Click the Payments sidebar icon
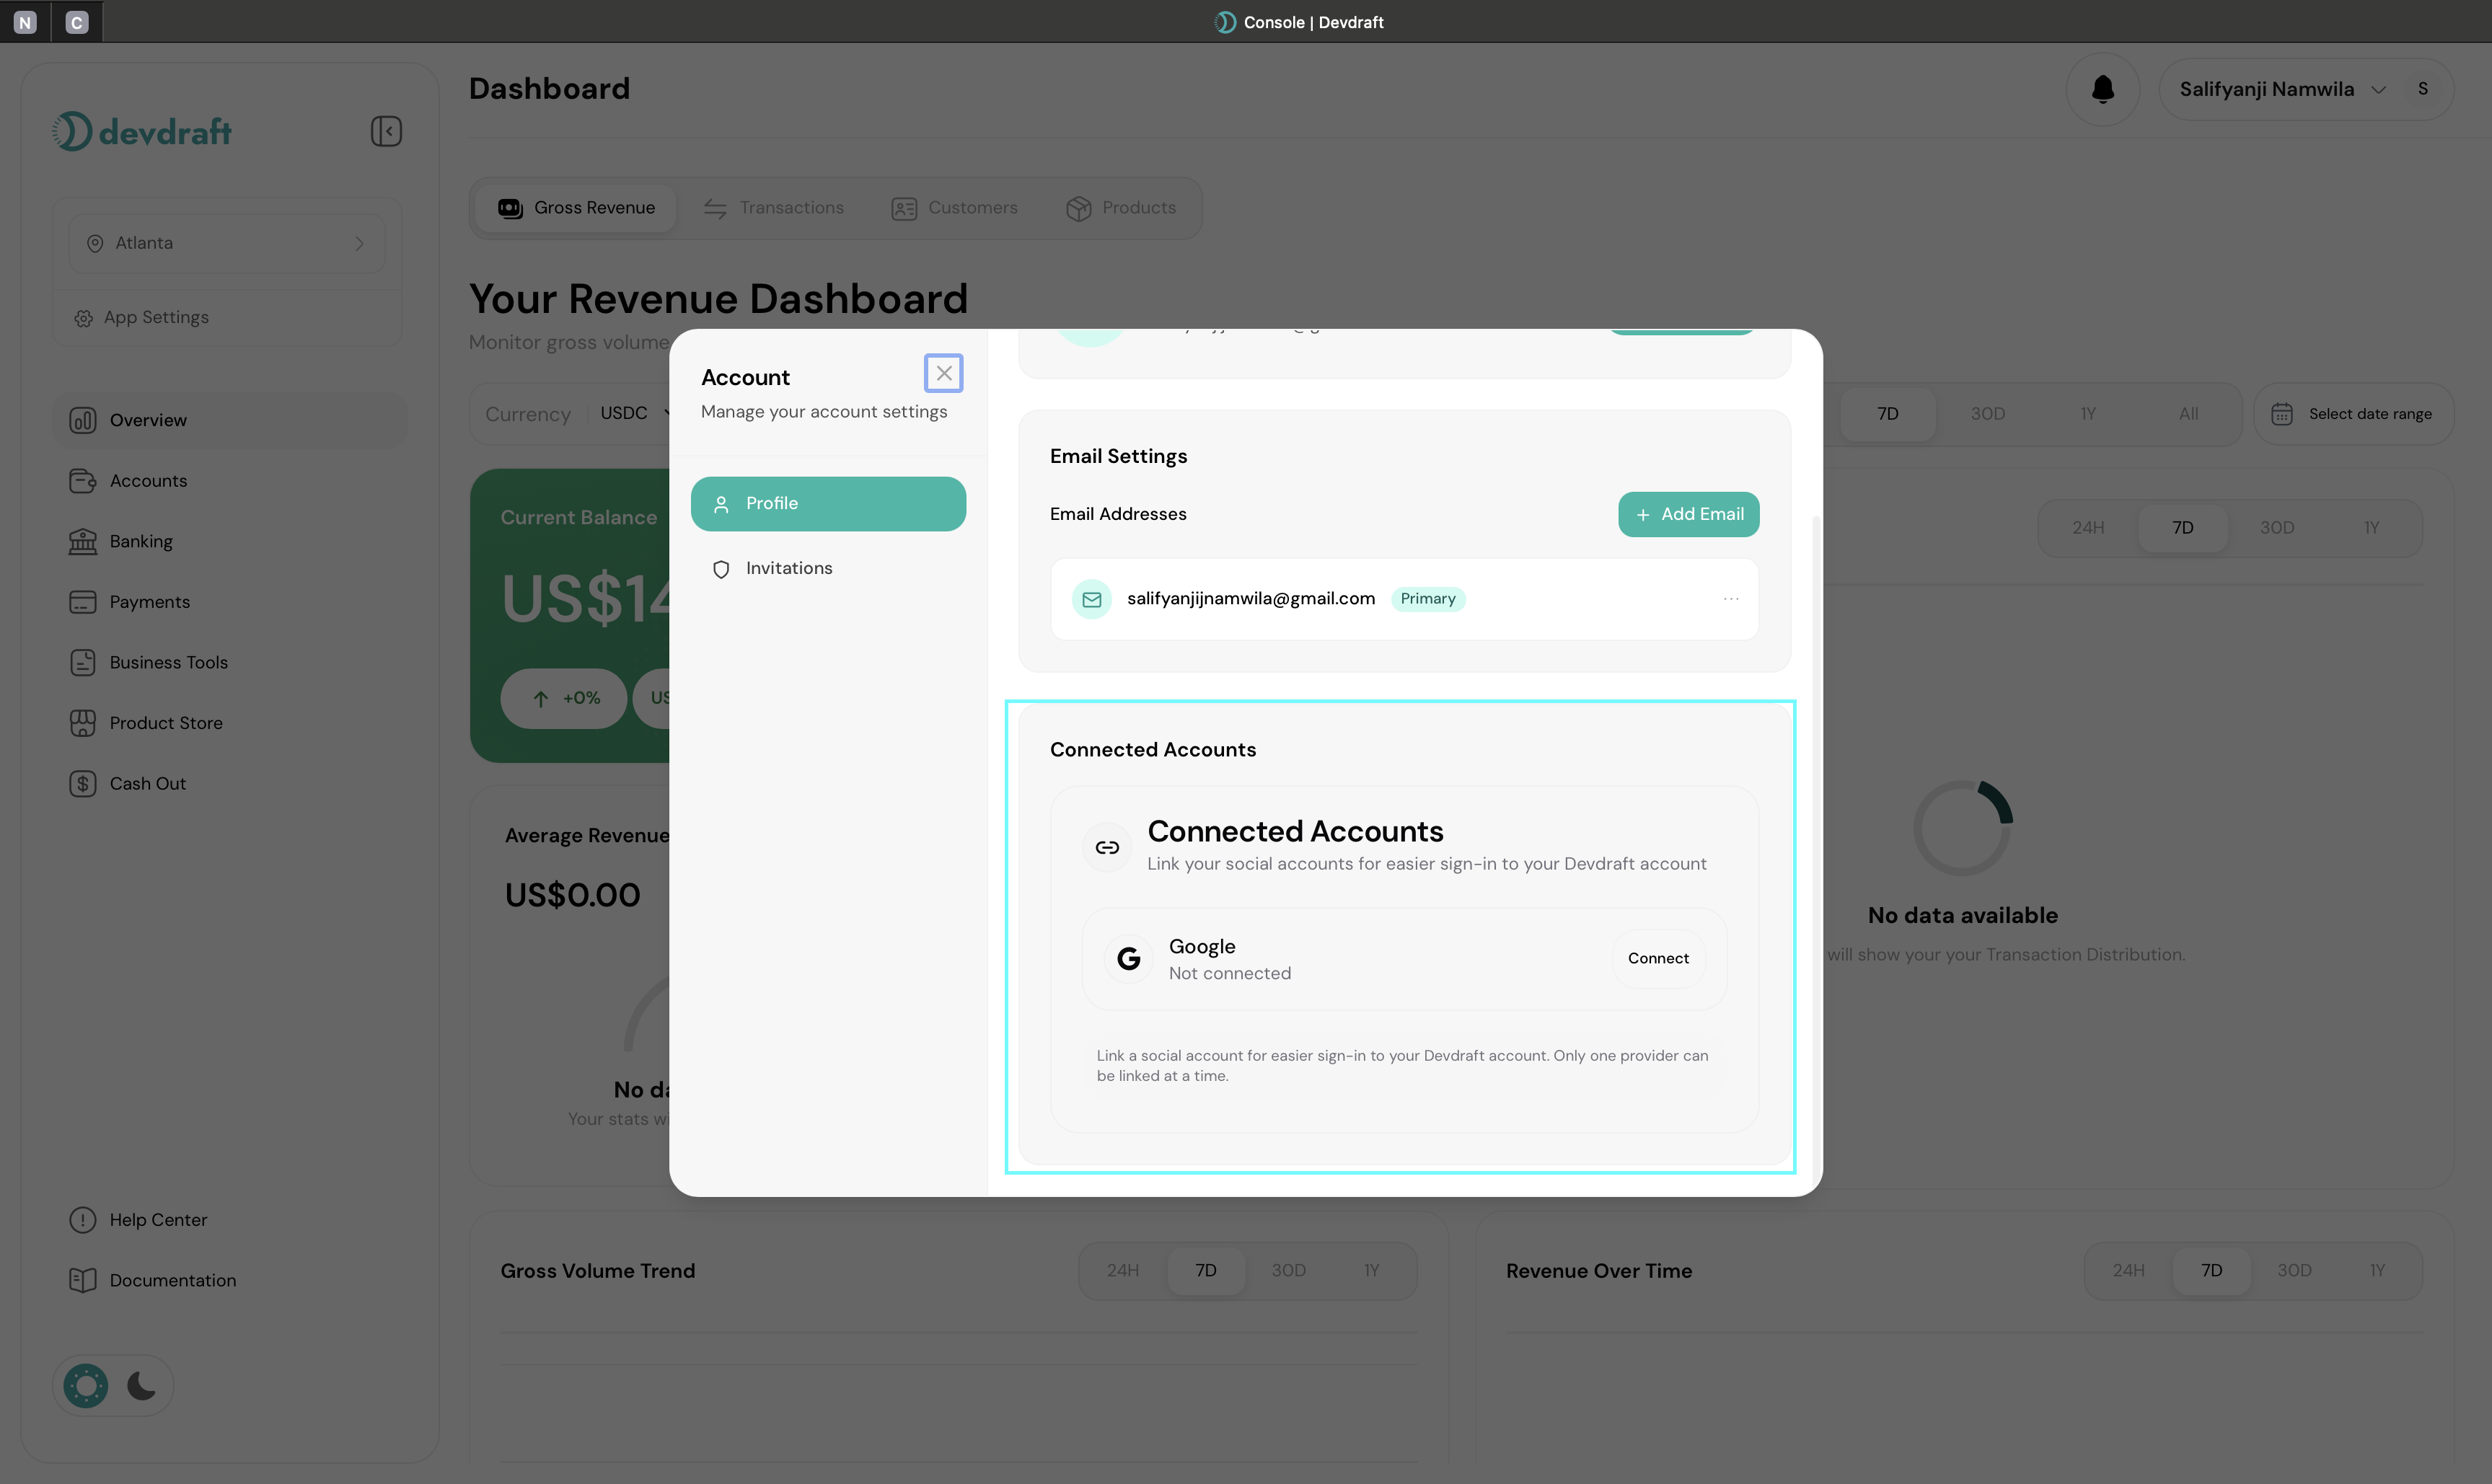This screenshot has width=2492, height=1484. pos(83,601)
